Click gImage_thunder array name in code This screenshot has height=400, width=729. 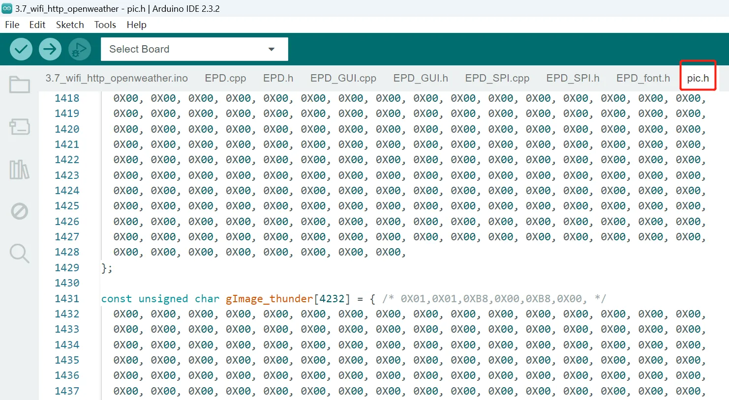tap(269, 298)
